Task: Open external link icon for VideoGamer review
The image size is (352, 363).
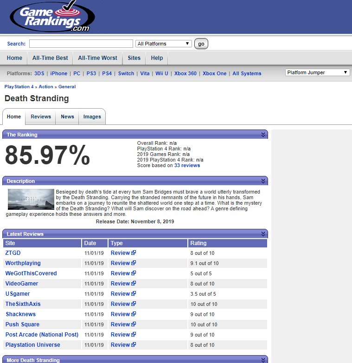Action: click(134, 283)
